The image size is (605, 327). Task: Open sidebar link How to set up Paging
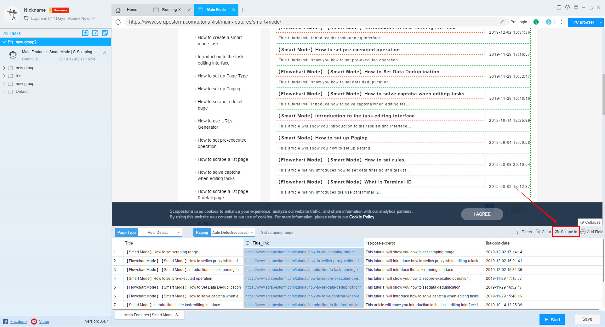coord(219,89)
